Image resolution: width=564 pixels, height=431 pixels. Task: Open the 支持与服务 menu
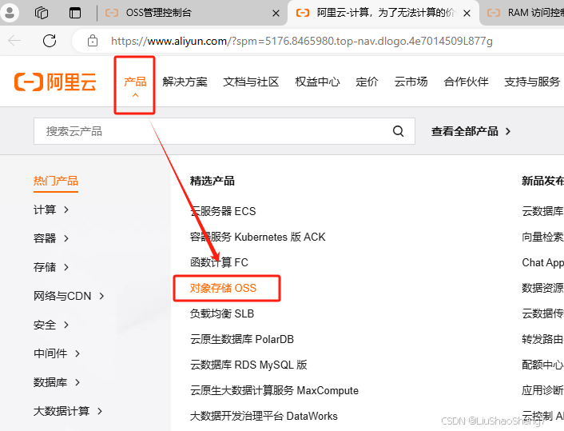tap(532, 82)
